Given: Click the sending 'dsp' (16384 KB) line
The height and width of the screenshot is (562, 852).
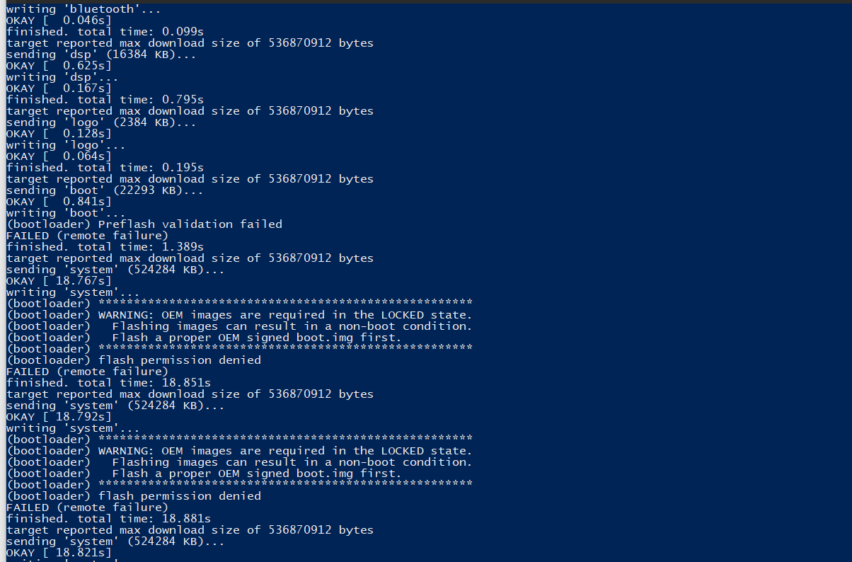Looking at the screenshot, I should (x=101, y=55).
